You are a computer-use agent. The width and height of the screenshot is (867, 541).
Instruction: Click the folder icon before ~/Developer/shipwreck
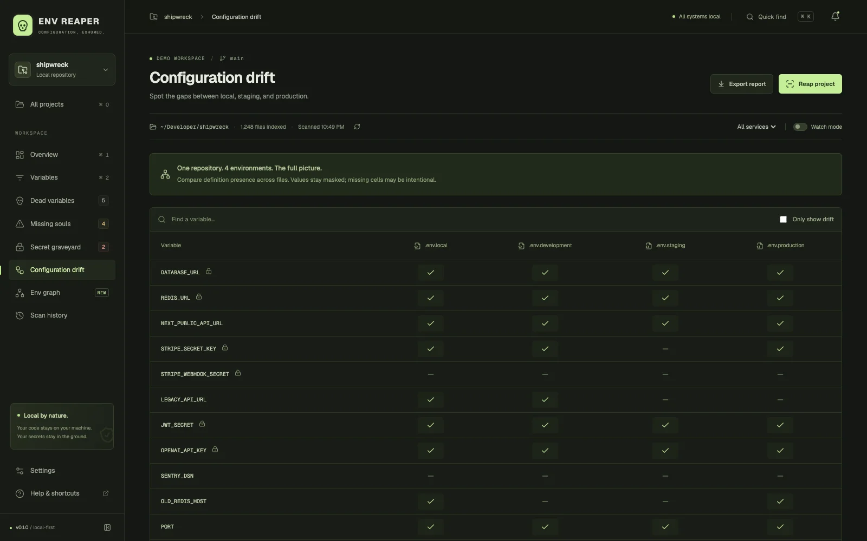point(153,127)
